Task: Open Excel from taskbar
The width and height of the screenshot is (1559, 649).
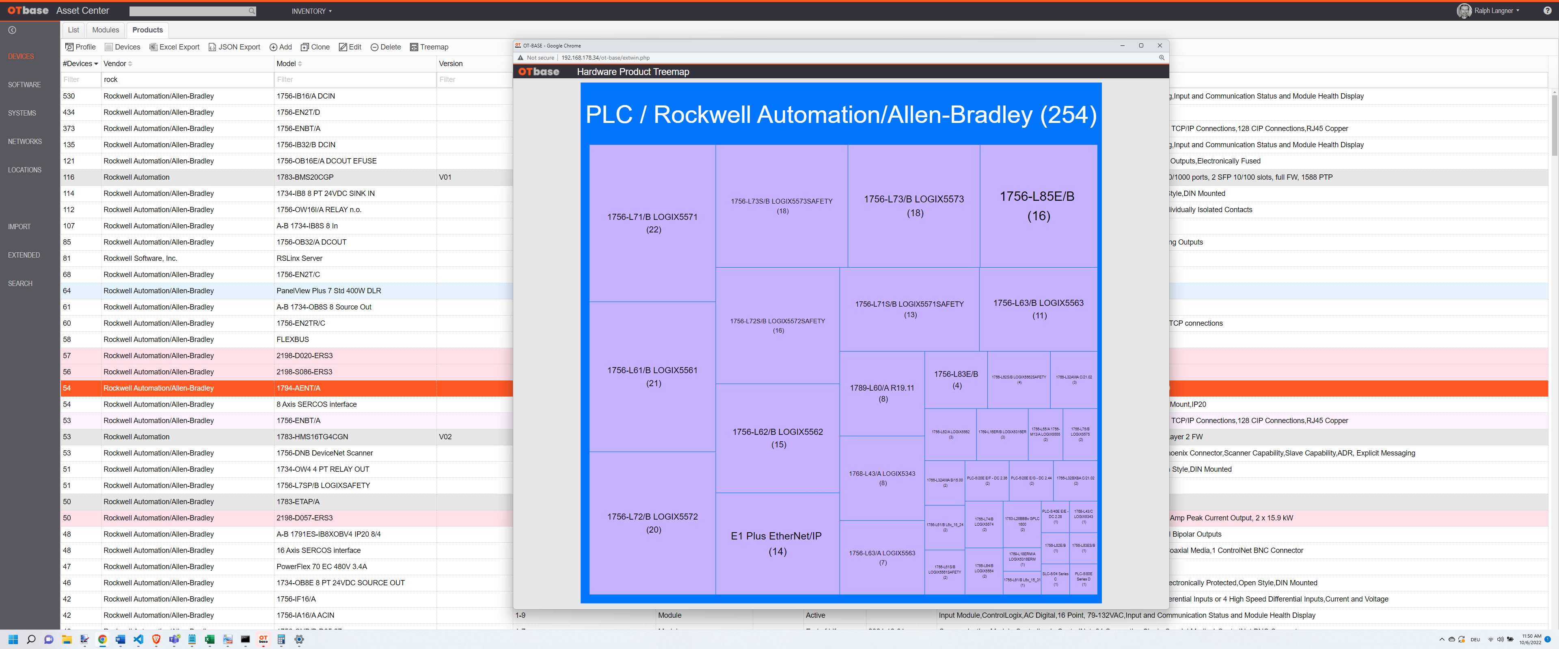Action: [209, 639]
